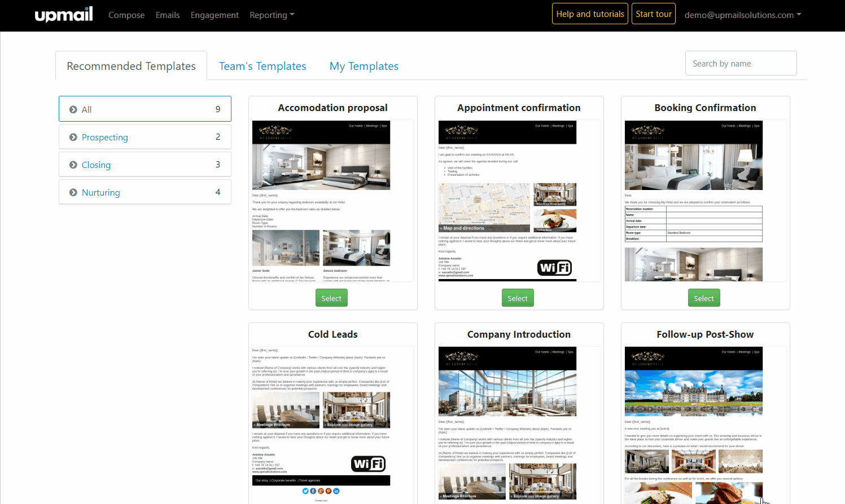Show All templates category
The width and height of the screenshot is (845, 504).
(x=145, y=109)
